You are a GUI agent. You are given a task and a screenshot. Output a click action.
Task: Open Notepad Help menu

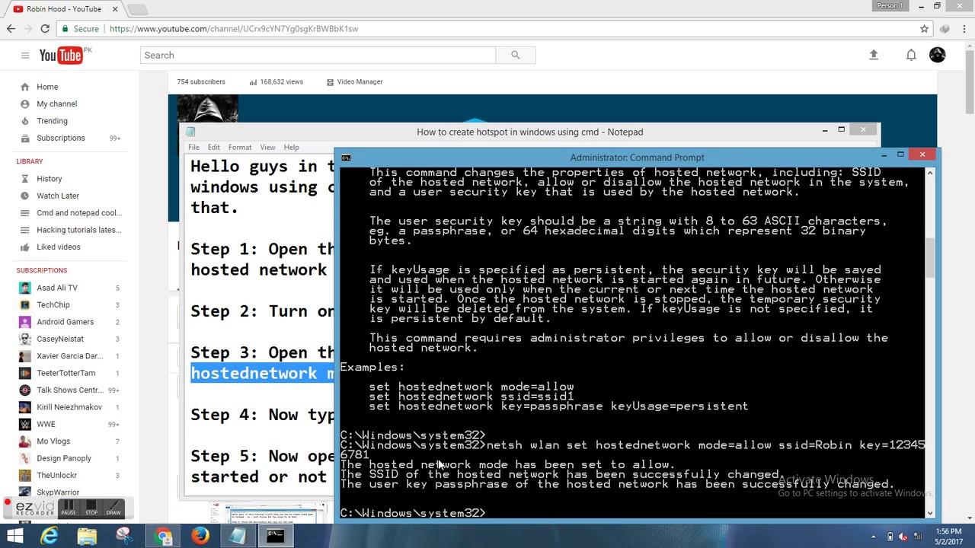[x=291, y=147]
